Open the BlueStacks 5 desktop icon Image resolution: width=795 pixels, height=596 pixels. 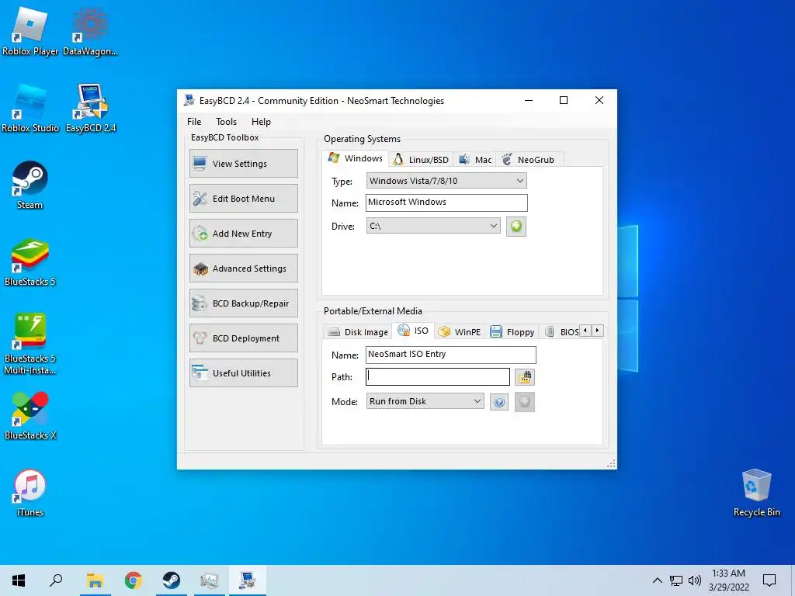point(30,262)
